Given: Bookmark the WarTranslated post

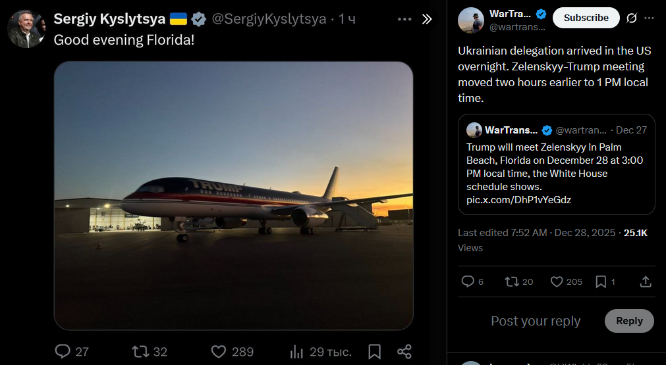Looking at the screenshot, I should (601, 281).
